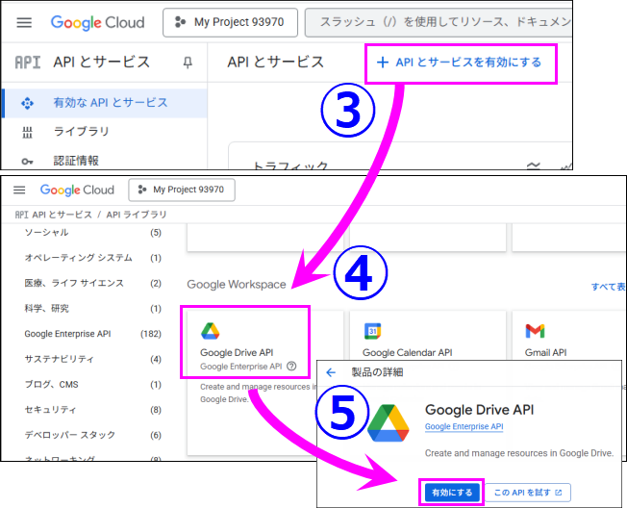Click the Google Drive icon on API card
Viewport: 627px width, 508px height.
(x=211, y=331)
